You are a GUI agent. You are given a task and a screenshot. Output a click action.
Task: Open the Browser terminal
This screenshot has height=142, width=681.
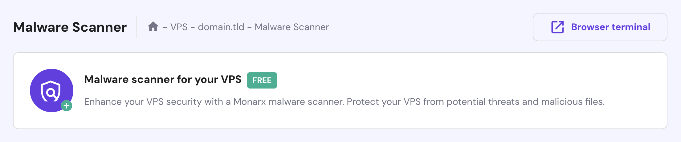pyautogui.click(x=600, y=27)
